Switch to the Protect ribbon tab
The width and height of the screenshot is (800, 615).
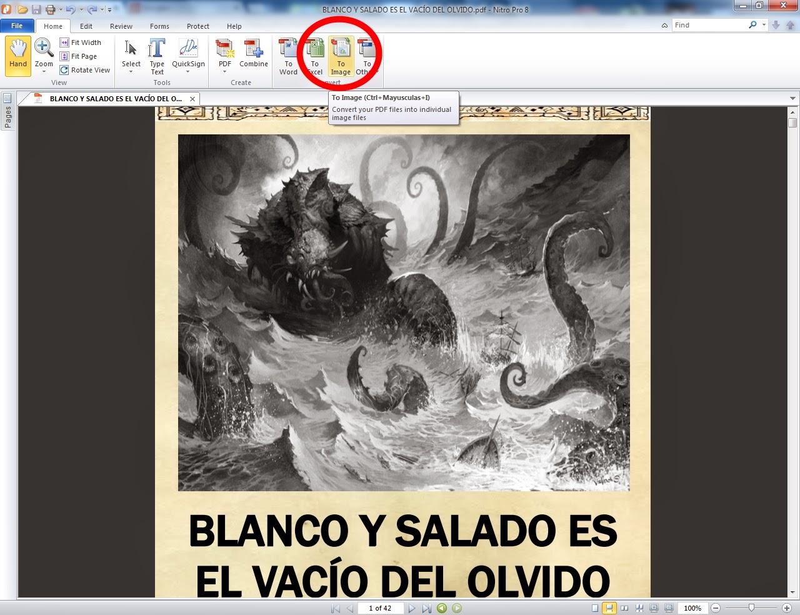tap(198, 26)
